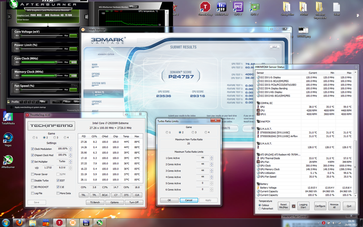This screenshot has height=227, width=363.
Task: Click Logging Start in HWiNFO64
Action: pos(303,206)
